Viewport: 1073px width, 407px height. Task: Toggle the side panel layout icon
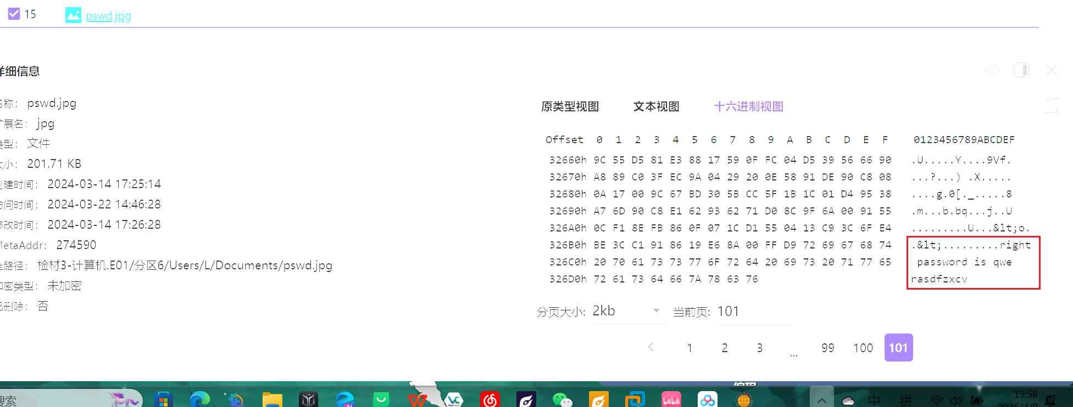click(x=1021, y=70)
